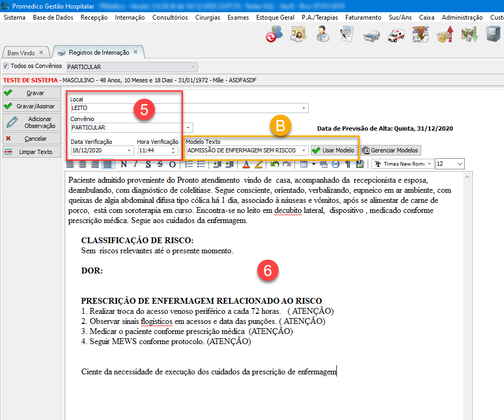Open the Modelo Texto dropdown list
This screenshot has width=504, height=420.
click(x=304, y=150)
